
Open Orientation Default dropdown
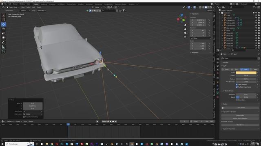[24, 11]
